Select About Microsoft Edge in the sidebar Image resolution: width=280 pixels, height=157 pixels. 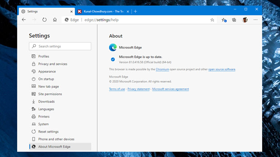(60, 146)
